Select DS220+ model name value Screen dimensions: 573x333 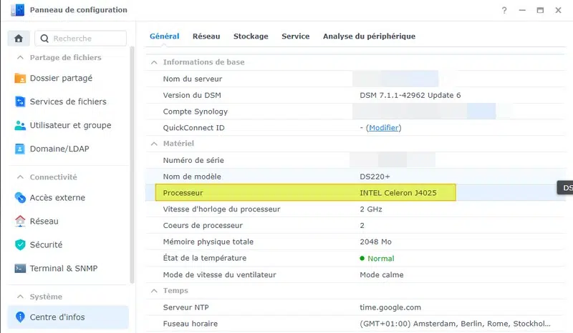(375, 177)
